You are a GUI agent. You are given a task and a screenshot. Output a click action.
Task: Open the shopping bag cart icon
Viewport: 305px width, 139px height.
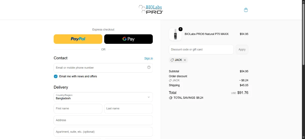(246, 10)
